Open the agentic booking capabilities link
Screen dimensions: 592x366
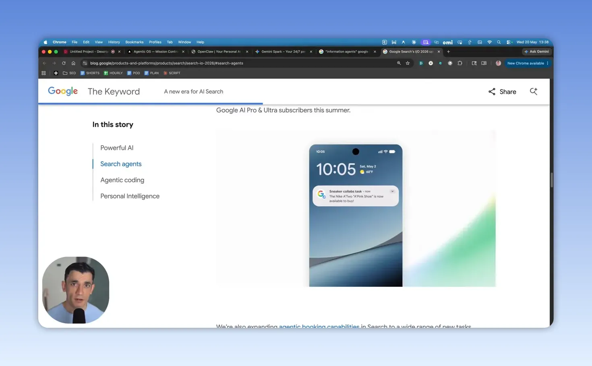(x=319, y=326)
